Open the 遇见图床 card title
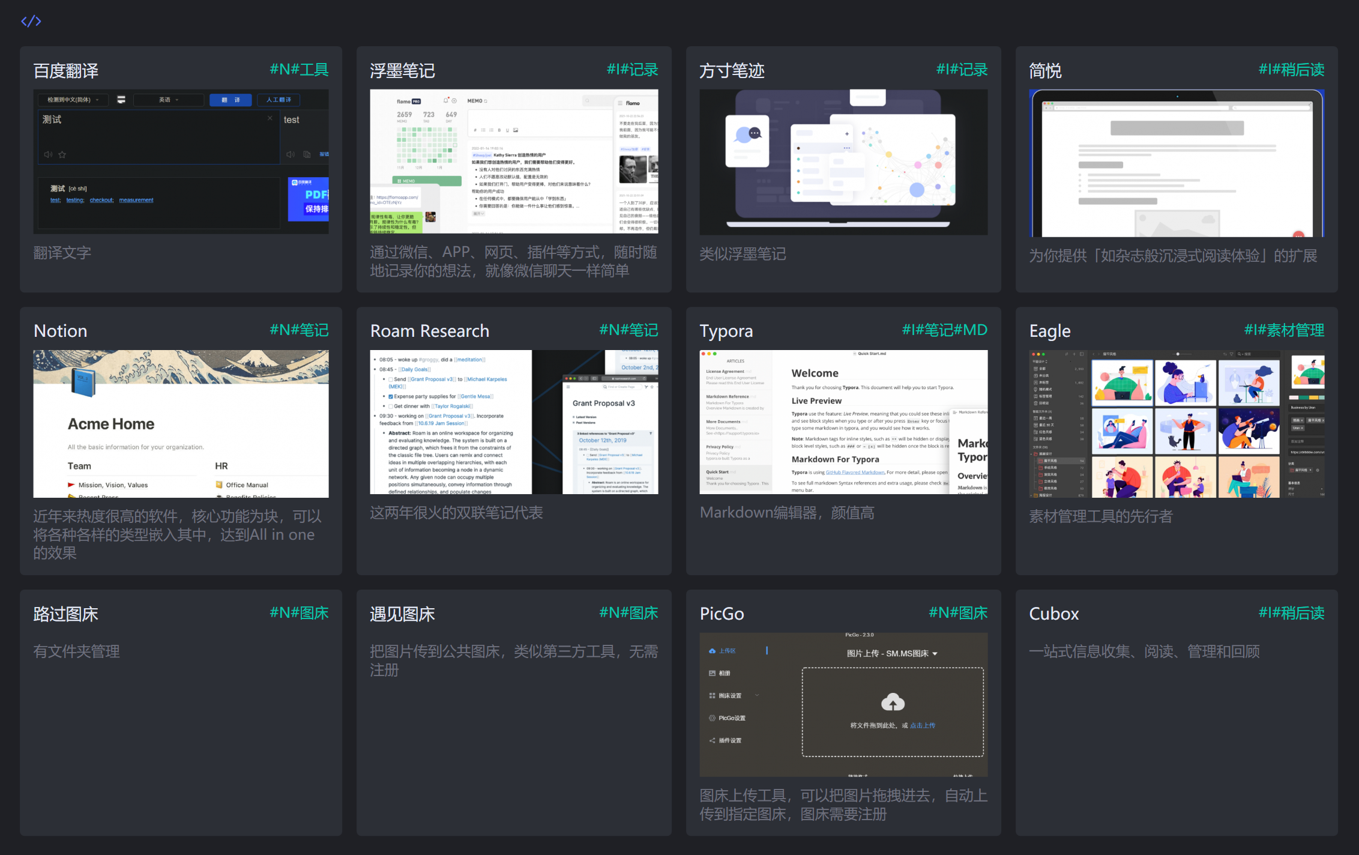1359x855 pixels. tap(403, 614)
